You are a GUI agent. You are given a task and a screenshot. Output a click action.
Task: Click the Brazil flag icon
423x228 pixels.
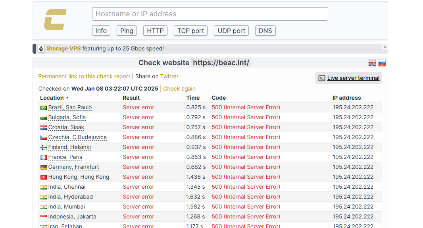click(43, 108)
